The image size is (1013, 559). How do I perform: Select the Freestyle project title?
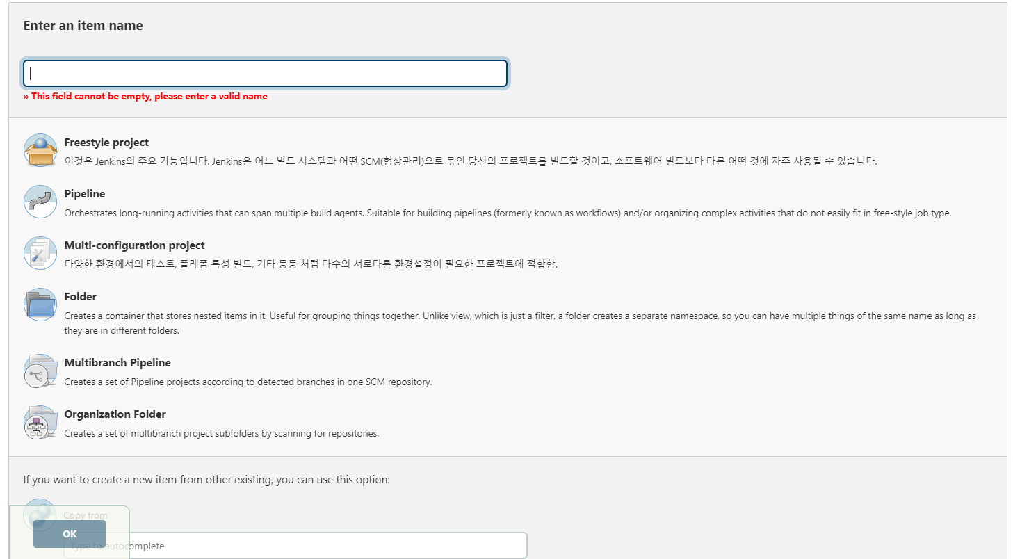pos(106,143)
